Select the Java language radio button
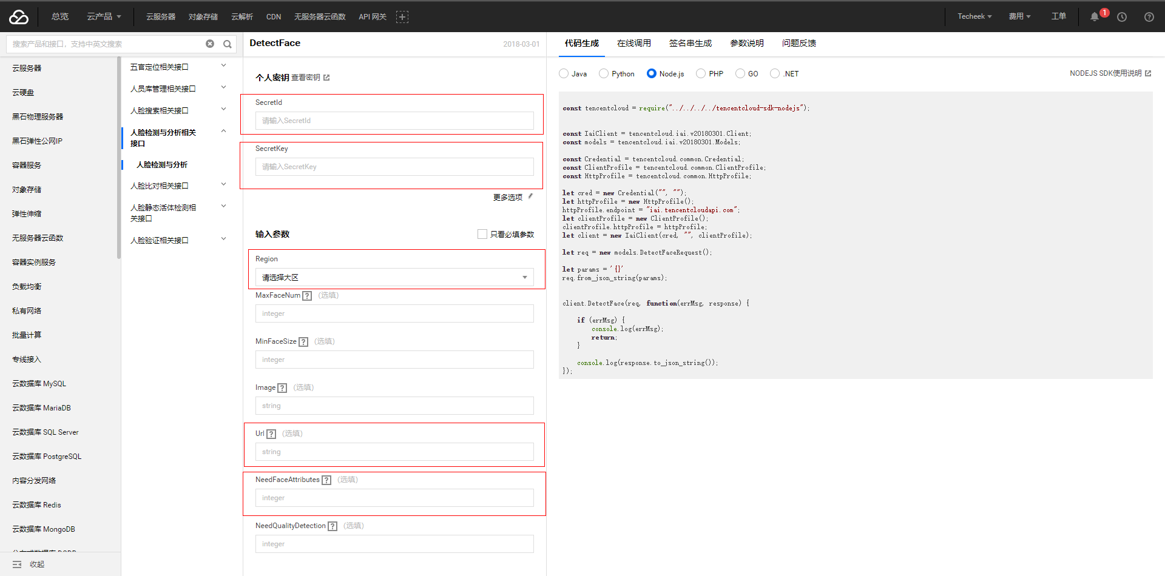 click(564, 73)
